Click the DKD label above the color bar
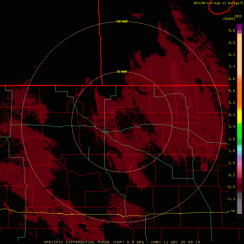Screen dimensions: 244x244 tap(238, 16)
